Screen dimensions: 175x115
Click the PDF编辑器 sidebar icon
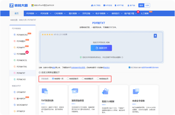pos(15,54)
